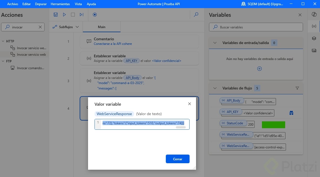Select the Comentario action step
Image resolution: width=320 pixels, height=177 pixels.
pyautogui.click(x=139, y=41)
